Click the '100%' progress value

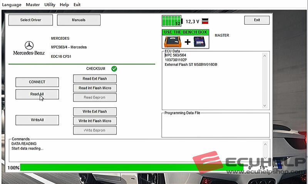[13, 168]
